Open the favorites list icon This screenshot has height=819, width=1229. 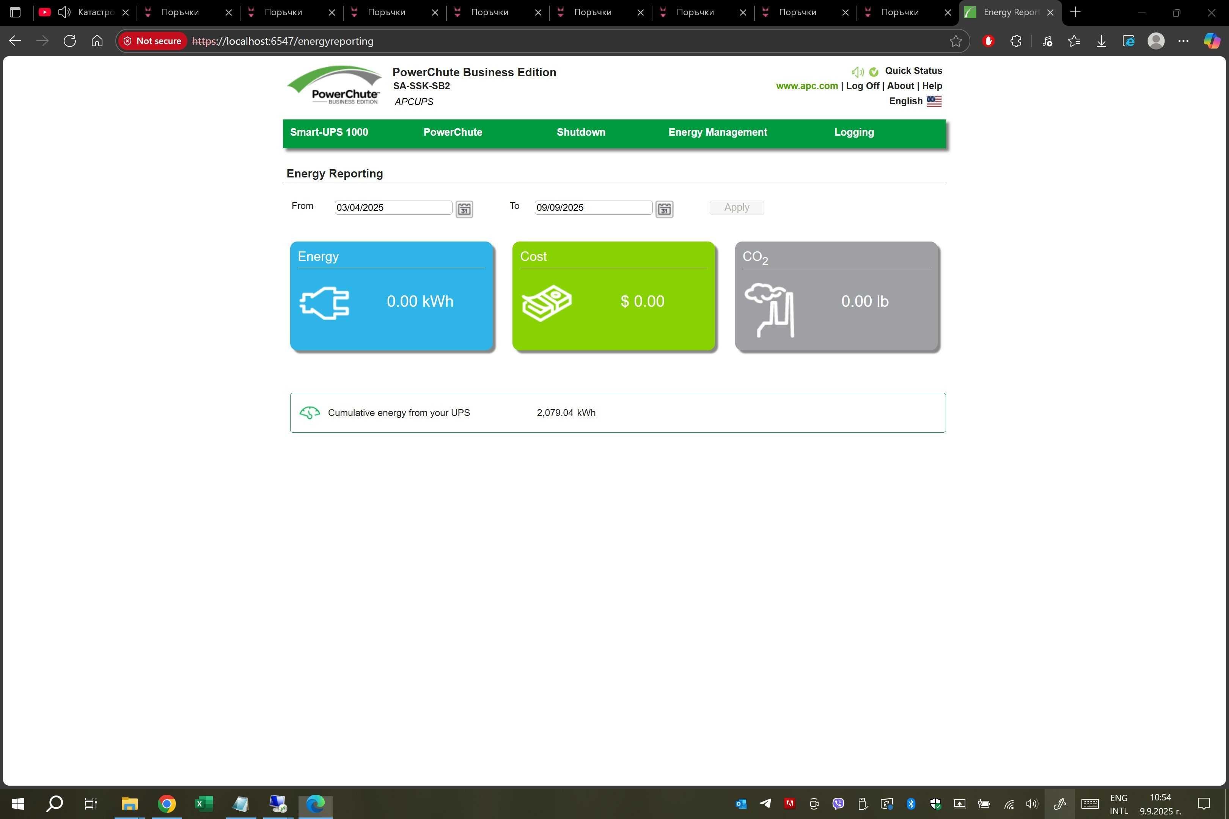click(1074, 41)
